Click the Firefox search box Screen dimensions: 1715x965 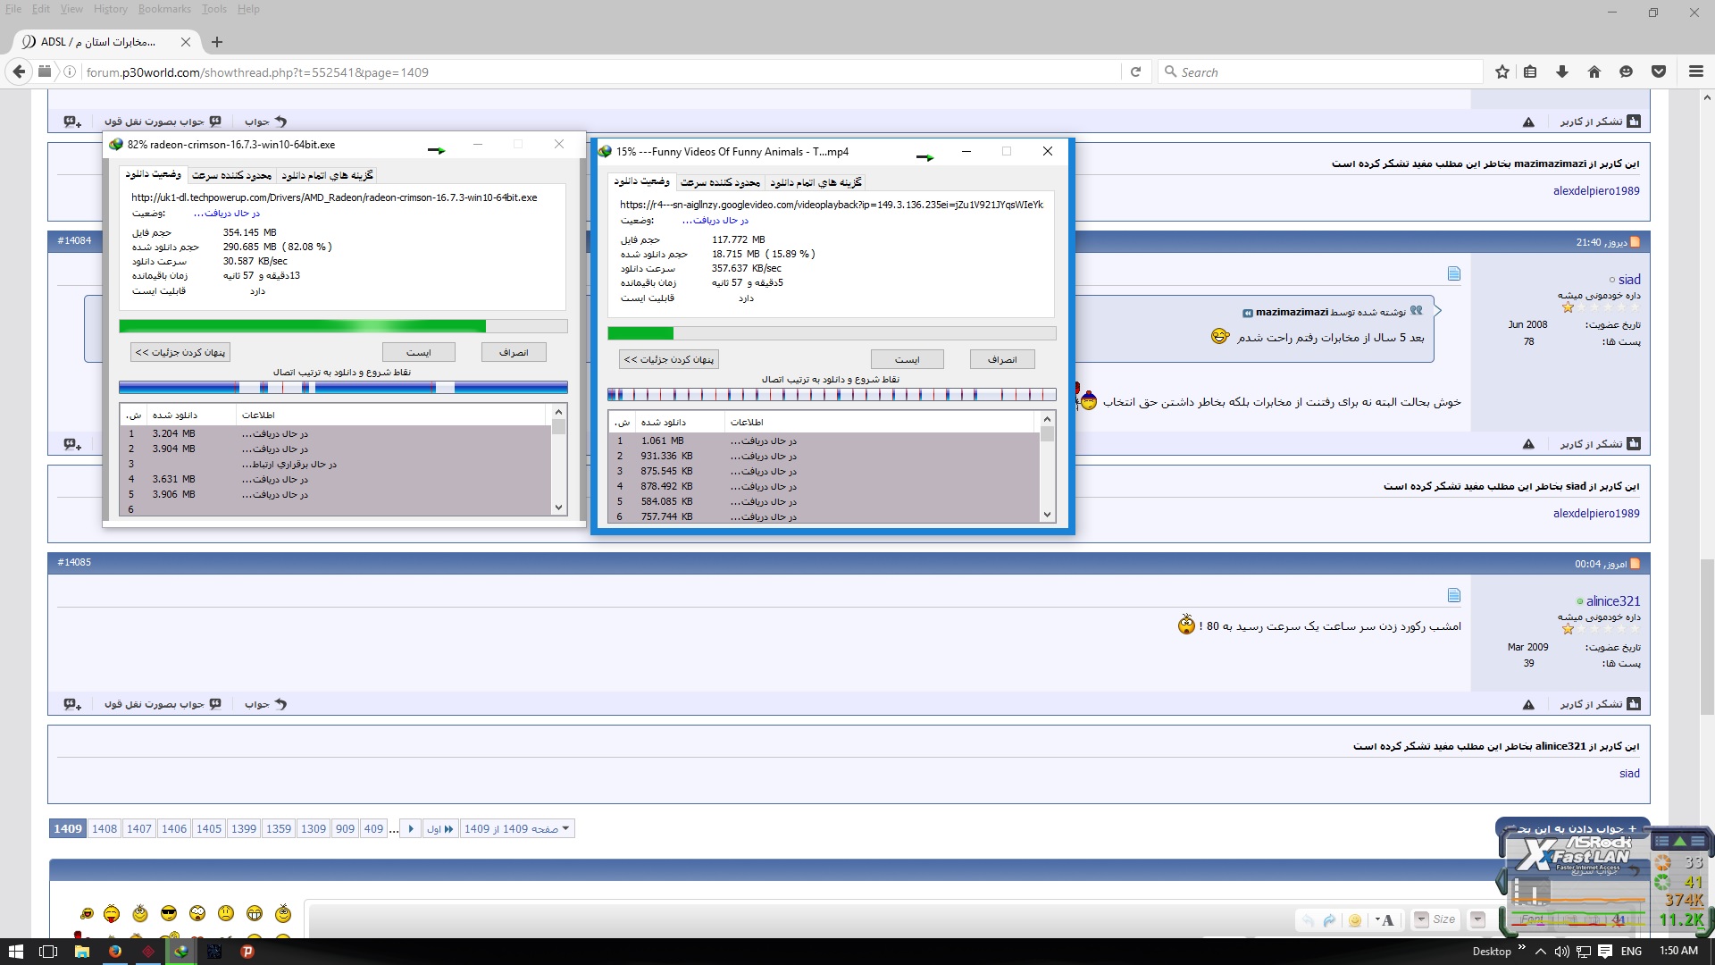[x=1320, y=71]
